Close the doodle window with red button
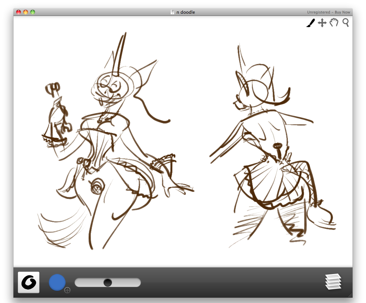Viewport: 366px width, 303px height. click(x=19, y=12)
